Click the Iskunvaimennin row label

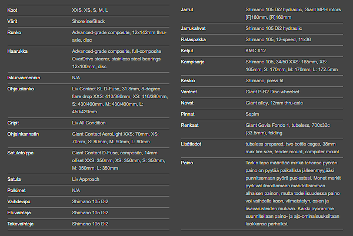tap(24, 77)
